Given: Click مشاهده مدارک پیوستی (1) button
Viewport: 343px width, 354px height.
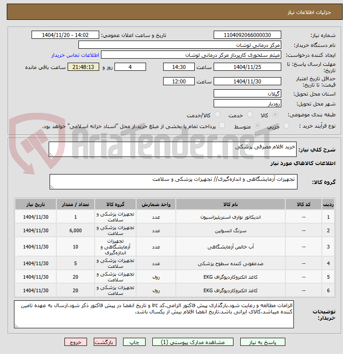Looking at the screenshot, I should [x=193, y=342].
